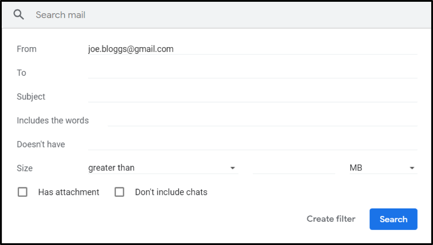Click the Create filter button

pyautogui.click(x=331, y=219)
